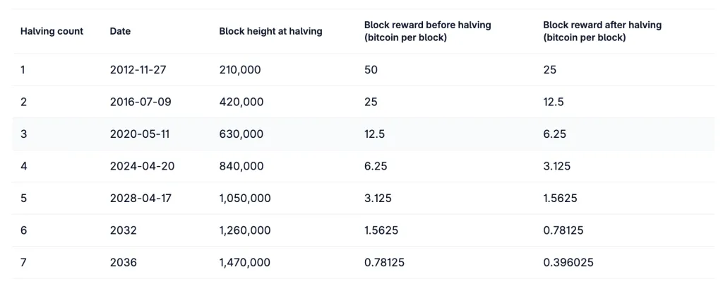Click the Block height at halving header
Viewport: 723px width, 289px height.
pos(270,31)
